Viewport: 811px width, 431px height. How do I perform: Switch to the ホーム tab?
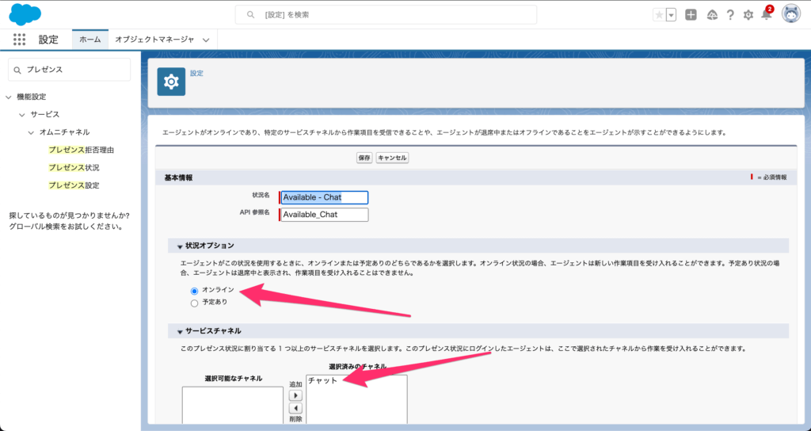pyautogui.click(x=90, y=40)
